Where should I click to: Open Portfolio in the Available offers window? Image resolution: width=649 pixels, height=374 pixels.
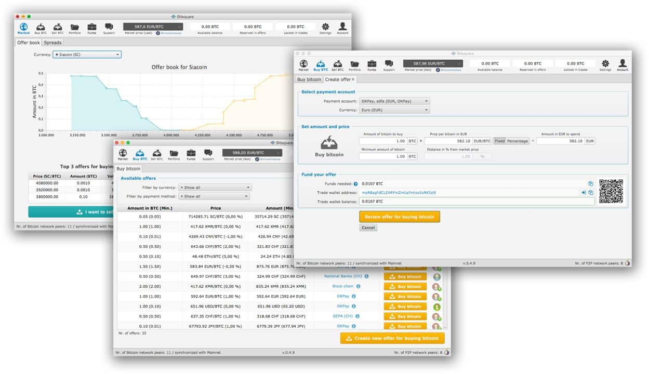coord(174,155)
